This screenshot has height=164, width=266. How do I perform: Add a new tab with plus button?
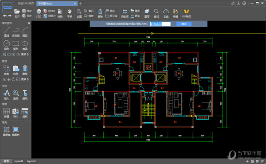pos(80,4)
